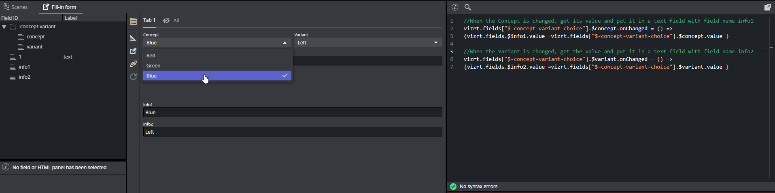Open the Variant dropdown showing Left
Screen dimensions: 775x193
pos(367,43)
